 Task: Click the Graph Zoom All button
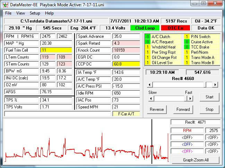pos(196,160)
